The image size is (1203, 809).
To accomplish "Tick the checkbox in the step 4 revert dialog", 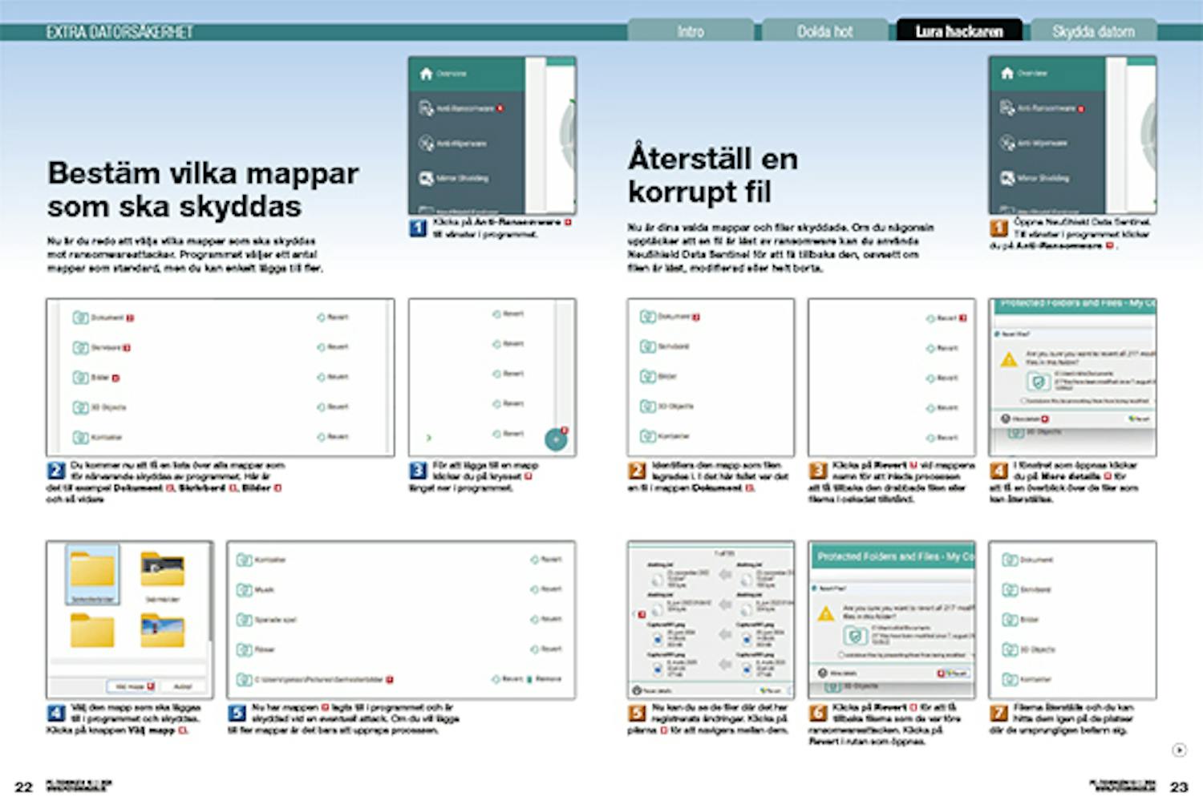I will 1024,401.
